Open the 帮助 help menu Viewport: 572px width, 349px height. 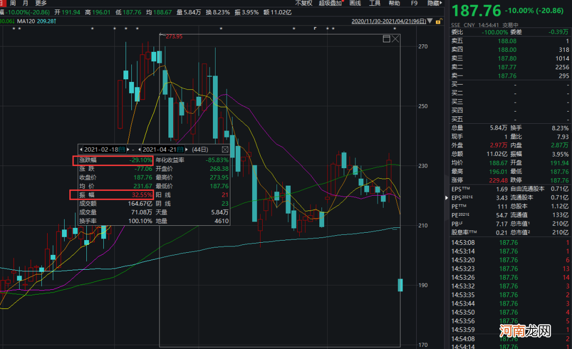point(394,3)
